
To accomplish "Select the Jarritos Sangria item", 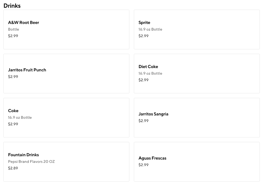I will point(197,118).
